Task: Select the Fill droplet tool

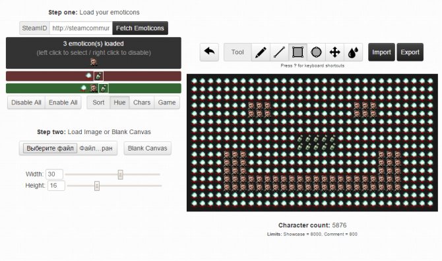Action: [x=353, y=52]
